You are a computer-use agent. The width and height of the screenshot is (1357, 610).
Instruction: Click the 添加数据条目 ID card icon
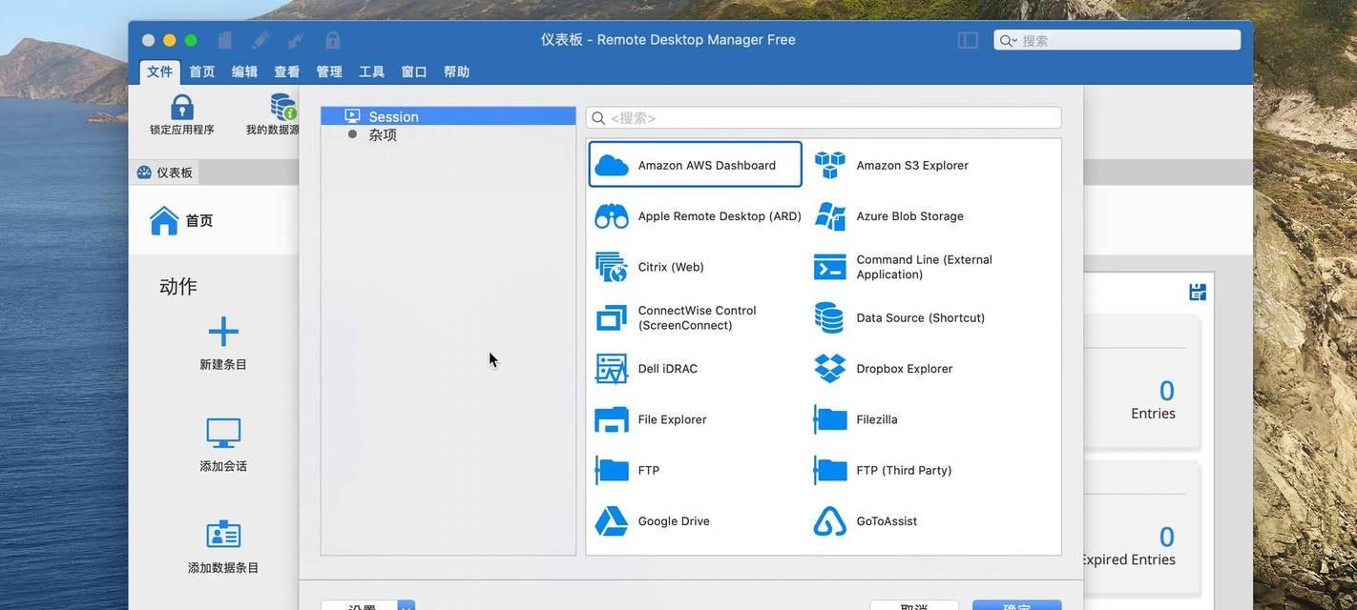[223, 534]
